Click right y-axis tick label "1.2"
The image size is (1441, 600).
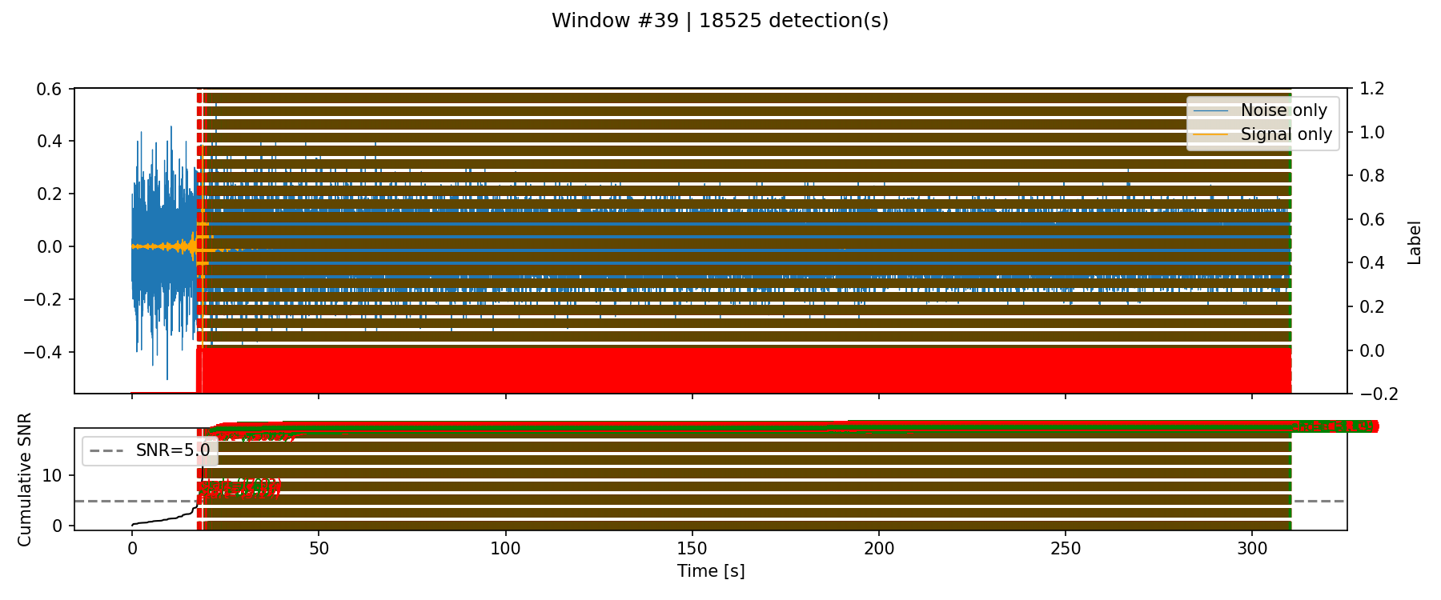(x=1371, y=89)
